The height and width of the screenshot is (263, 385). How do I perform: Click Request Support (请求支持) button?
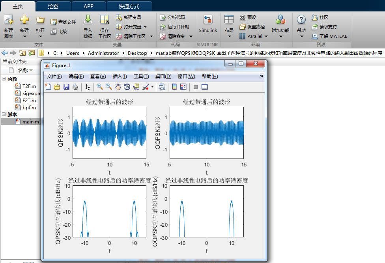coord(324,27)
